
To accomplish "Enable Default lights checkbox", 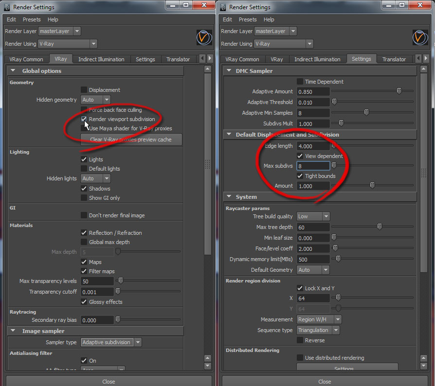I will [84, 169].
